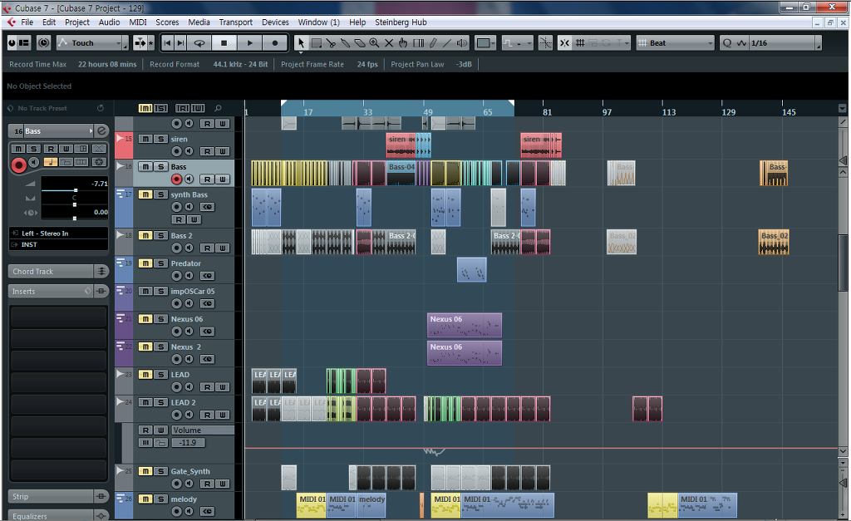Viewport: 851px width, 521px height.
Task: Click the Volume automation parameter on LEAD 2
Action: click(x=203, y=430)
